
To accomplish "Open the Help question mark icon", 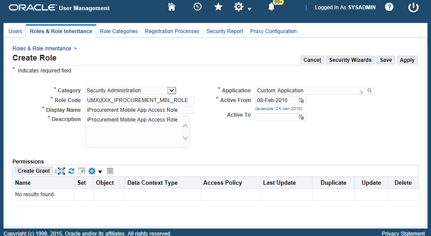I will [389, 7].
